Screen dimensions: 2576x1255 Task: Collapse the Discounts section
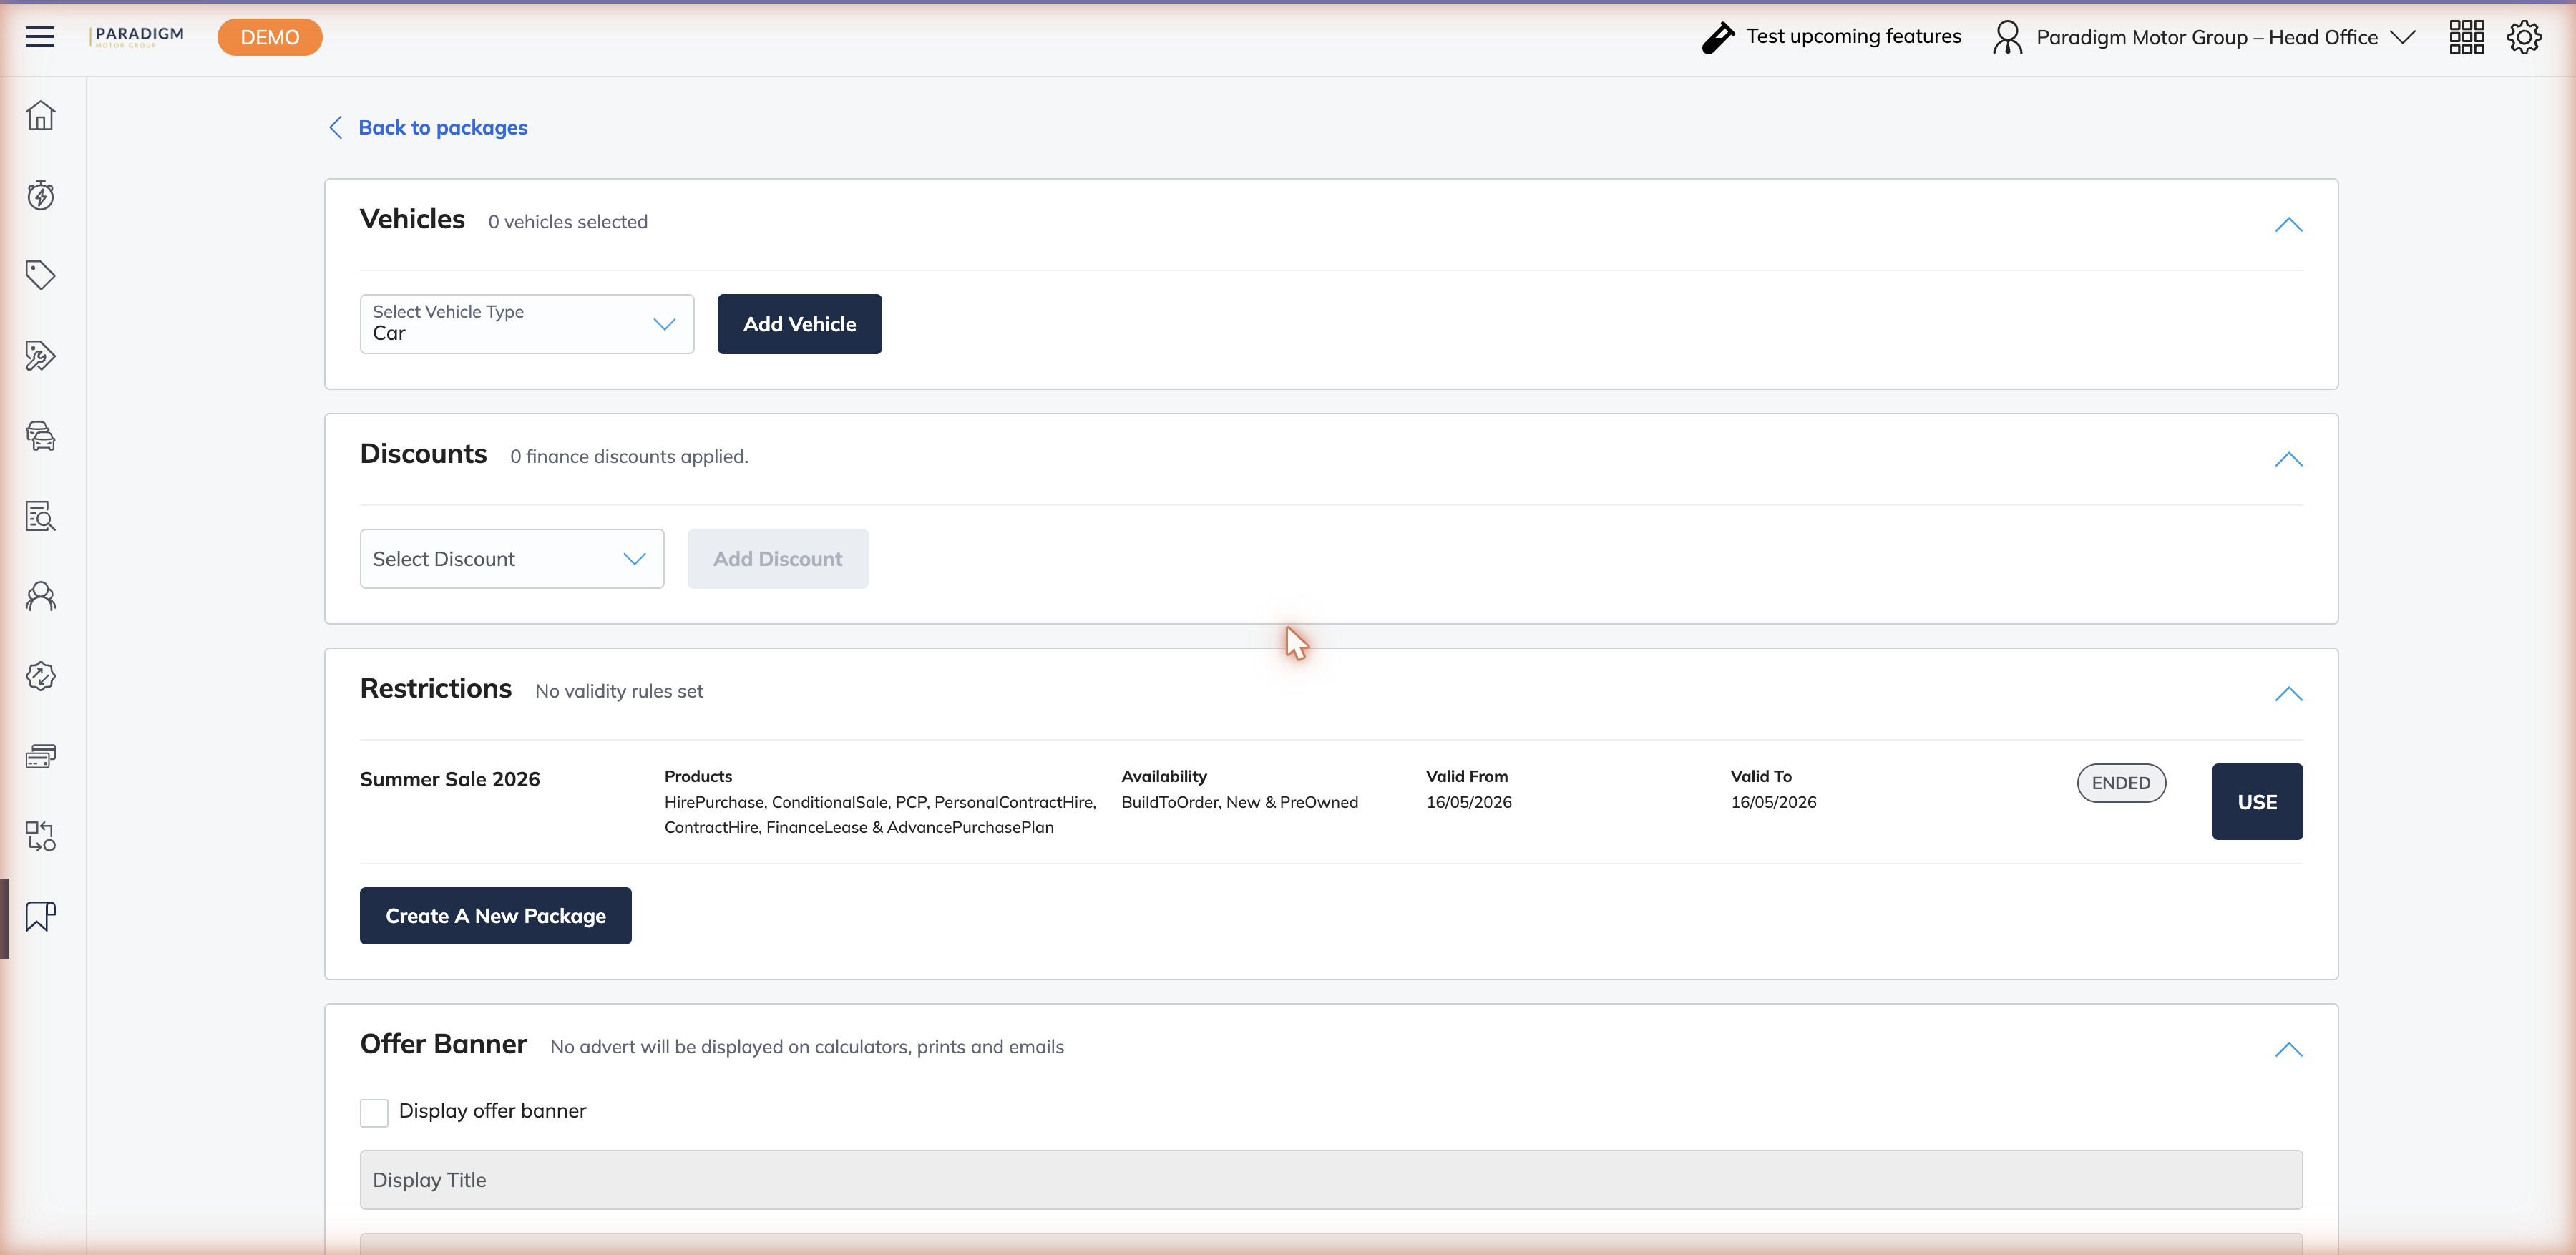click(x=2288, y=460)
